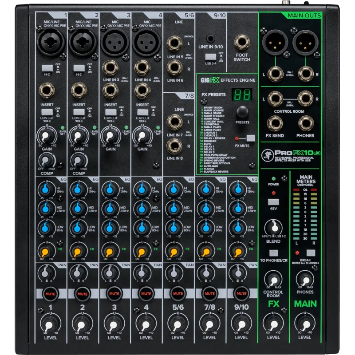Click the channel 1 LEVEL SET LED
Viewport: 355px width, 355px height.
pyautogui.click(x=63, y=128)
